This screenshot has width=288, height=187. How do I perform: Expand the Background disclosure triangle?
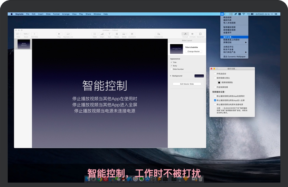(171, 76)
